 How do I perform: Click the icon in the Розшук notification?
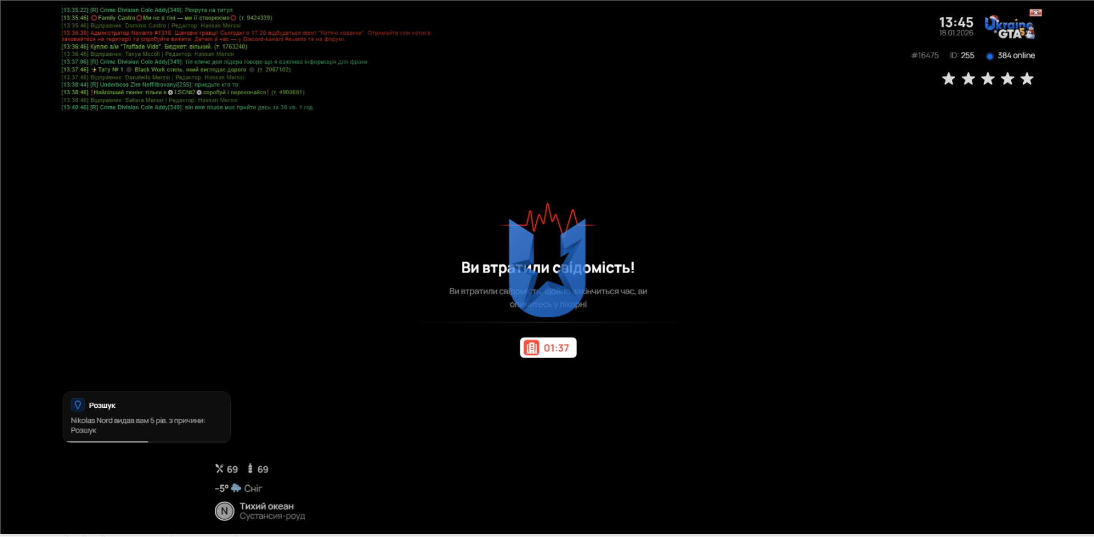tap(78, 405)
